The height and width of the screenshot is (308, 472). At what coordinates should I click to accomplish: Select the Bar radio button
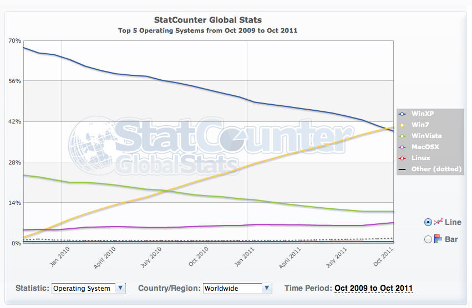pyautogui.click(x=428, y=239)
